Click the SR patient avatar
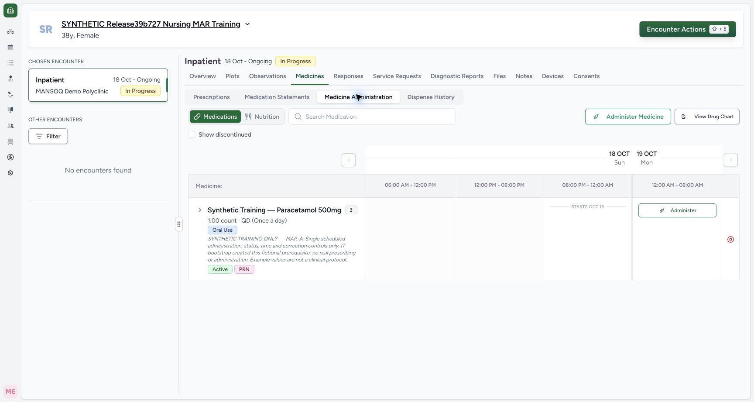This screenshot has height=402, width=754. (46, 29)
